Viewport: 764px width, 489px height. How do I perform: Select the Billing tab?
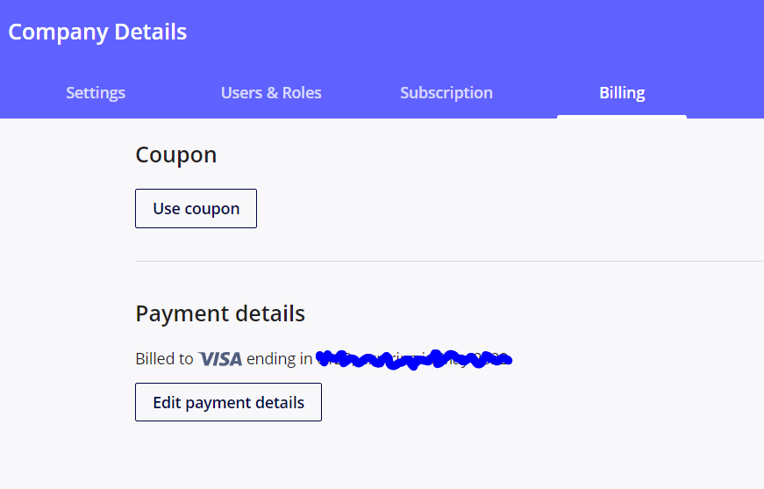(622, 93)
